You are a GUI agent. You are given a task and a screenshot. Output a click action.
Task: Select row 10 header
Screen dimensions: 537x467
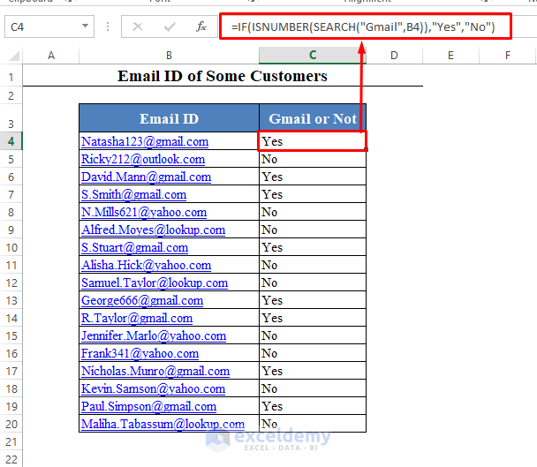(11, 247)
